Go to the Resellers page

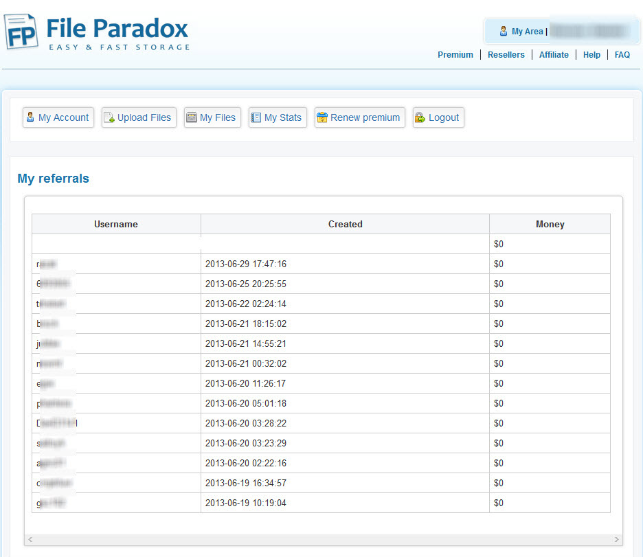click(506, 55)
